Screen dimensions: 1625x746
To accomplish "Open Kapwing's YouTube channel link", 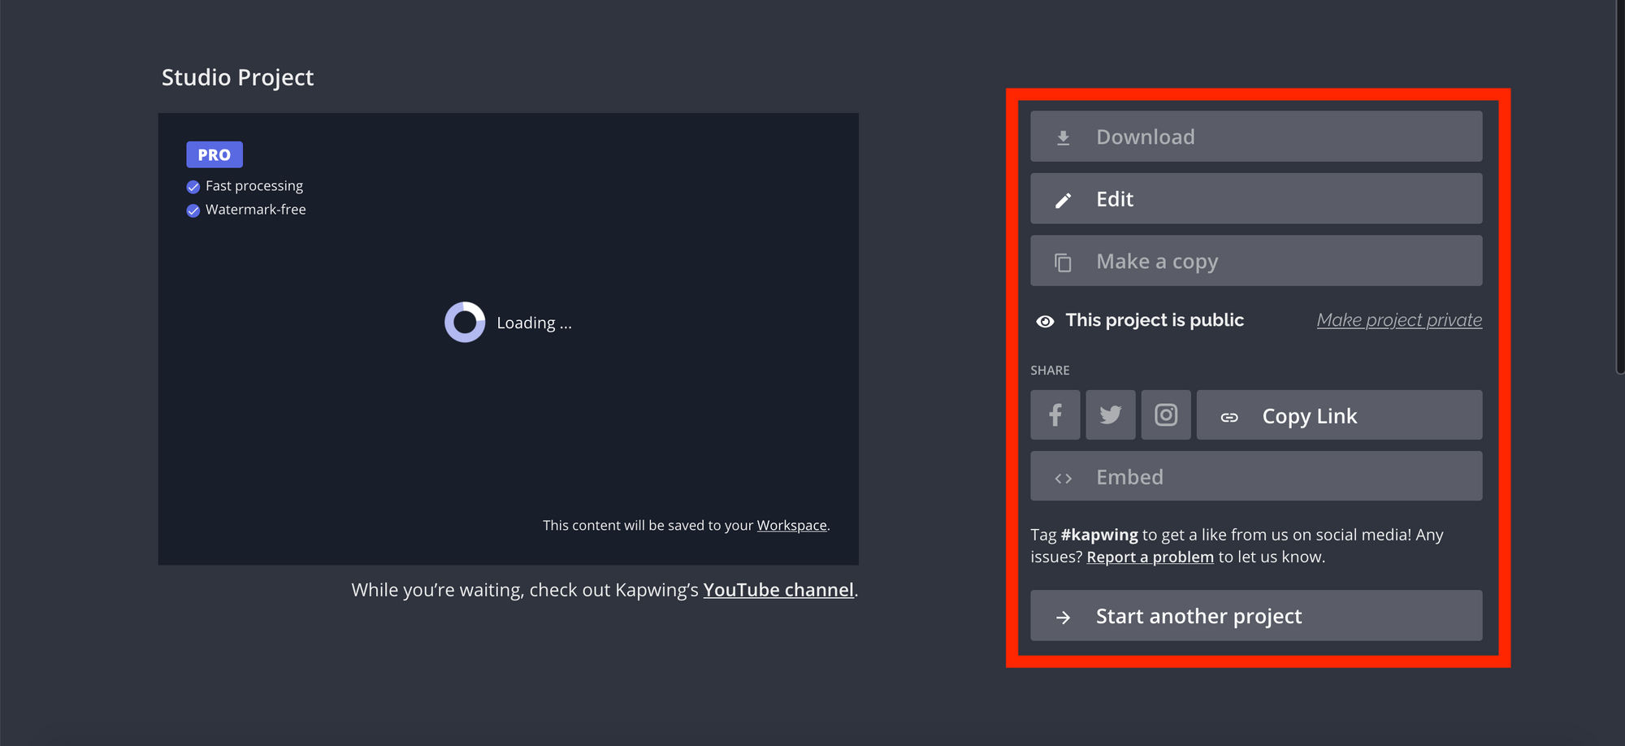I will point(778,589).
